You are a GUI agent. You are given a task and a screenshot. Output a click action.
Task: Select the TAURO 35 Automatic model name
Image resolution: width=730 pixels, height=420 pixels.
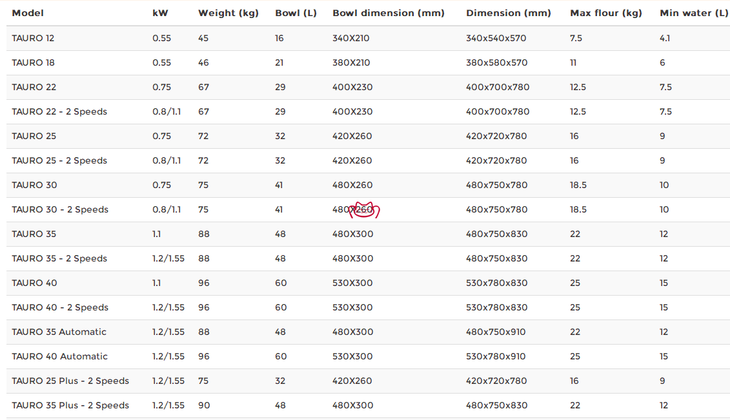[59, 332]
